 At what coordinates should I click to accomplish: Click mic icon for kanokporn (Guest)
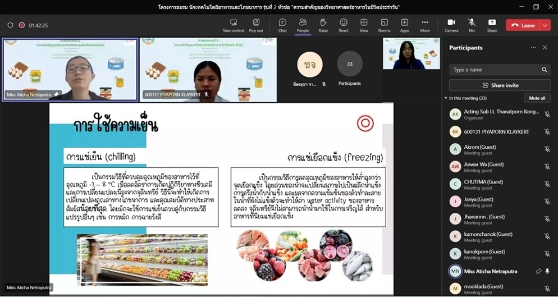pyautogui.click(x=547, y=254)
